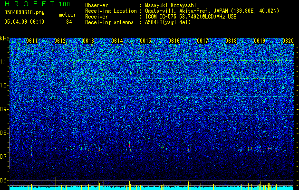
Task: Click the Receiving Location label
Action: (111, 11)
